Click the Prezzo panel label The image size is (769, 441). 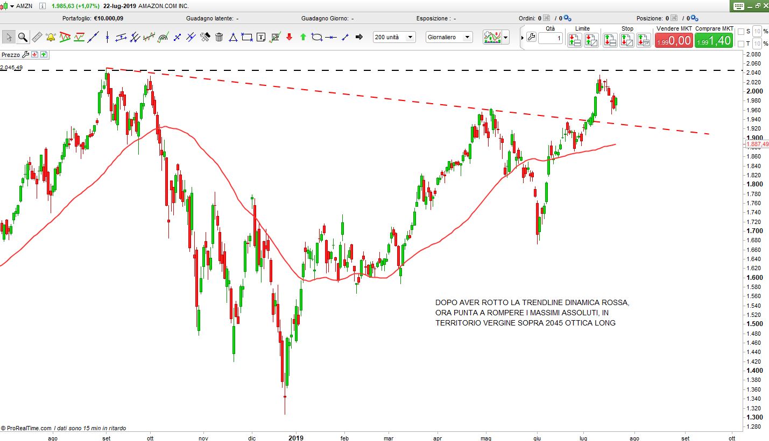click(x=11, y=55)
